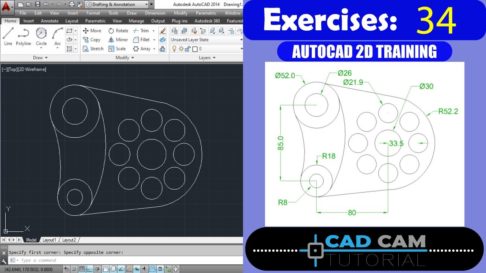486x273 pixels.
Task: Click the Offset tool icon
Action: click(x=163, y=49)
